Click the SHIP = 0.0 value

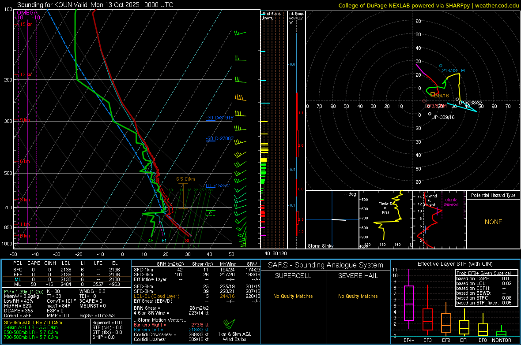pyautogui.click(x=103, y=337)
